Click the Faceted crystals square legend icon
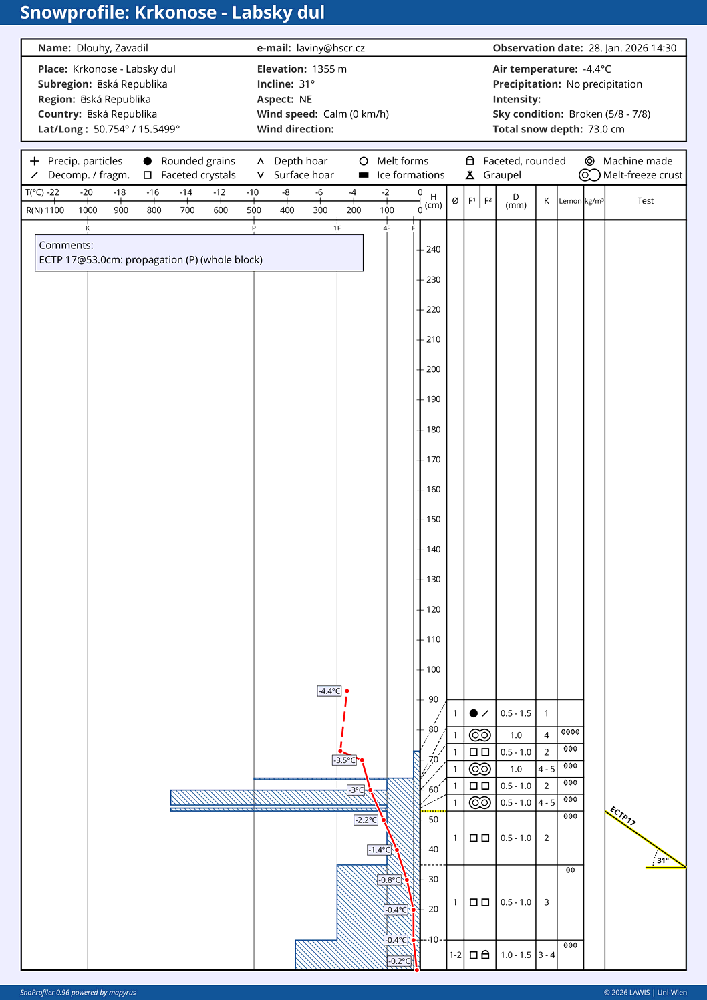707x1000 pixels. 148,175
